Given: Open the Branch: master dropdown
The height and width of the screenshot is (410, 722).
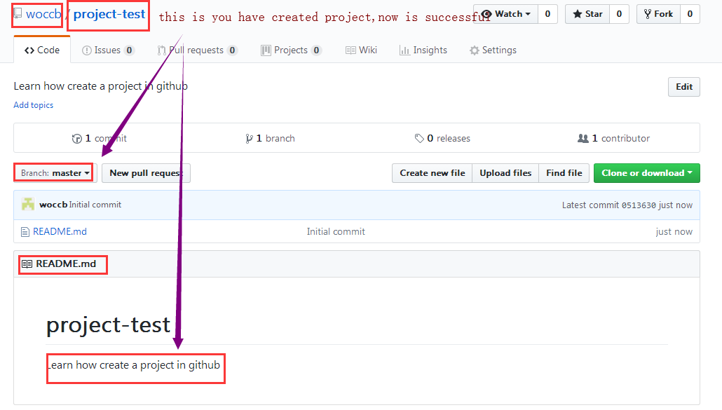Looking at the screenshot, I should 55,173.
